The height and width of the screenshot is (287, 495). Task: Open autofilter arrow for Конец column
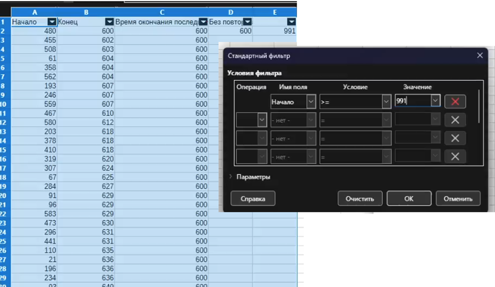coord(109,22)
